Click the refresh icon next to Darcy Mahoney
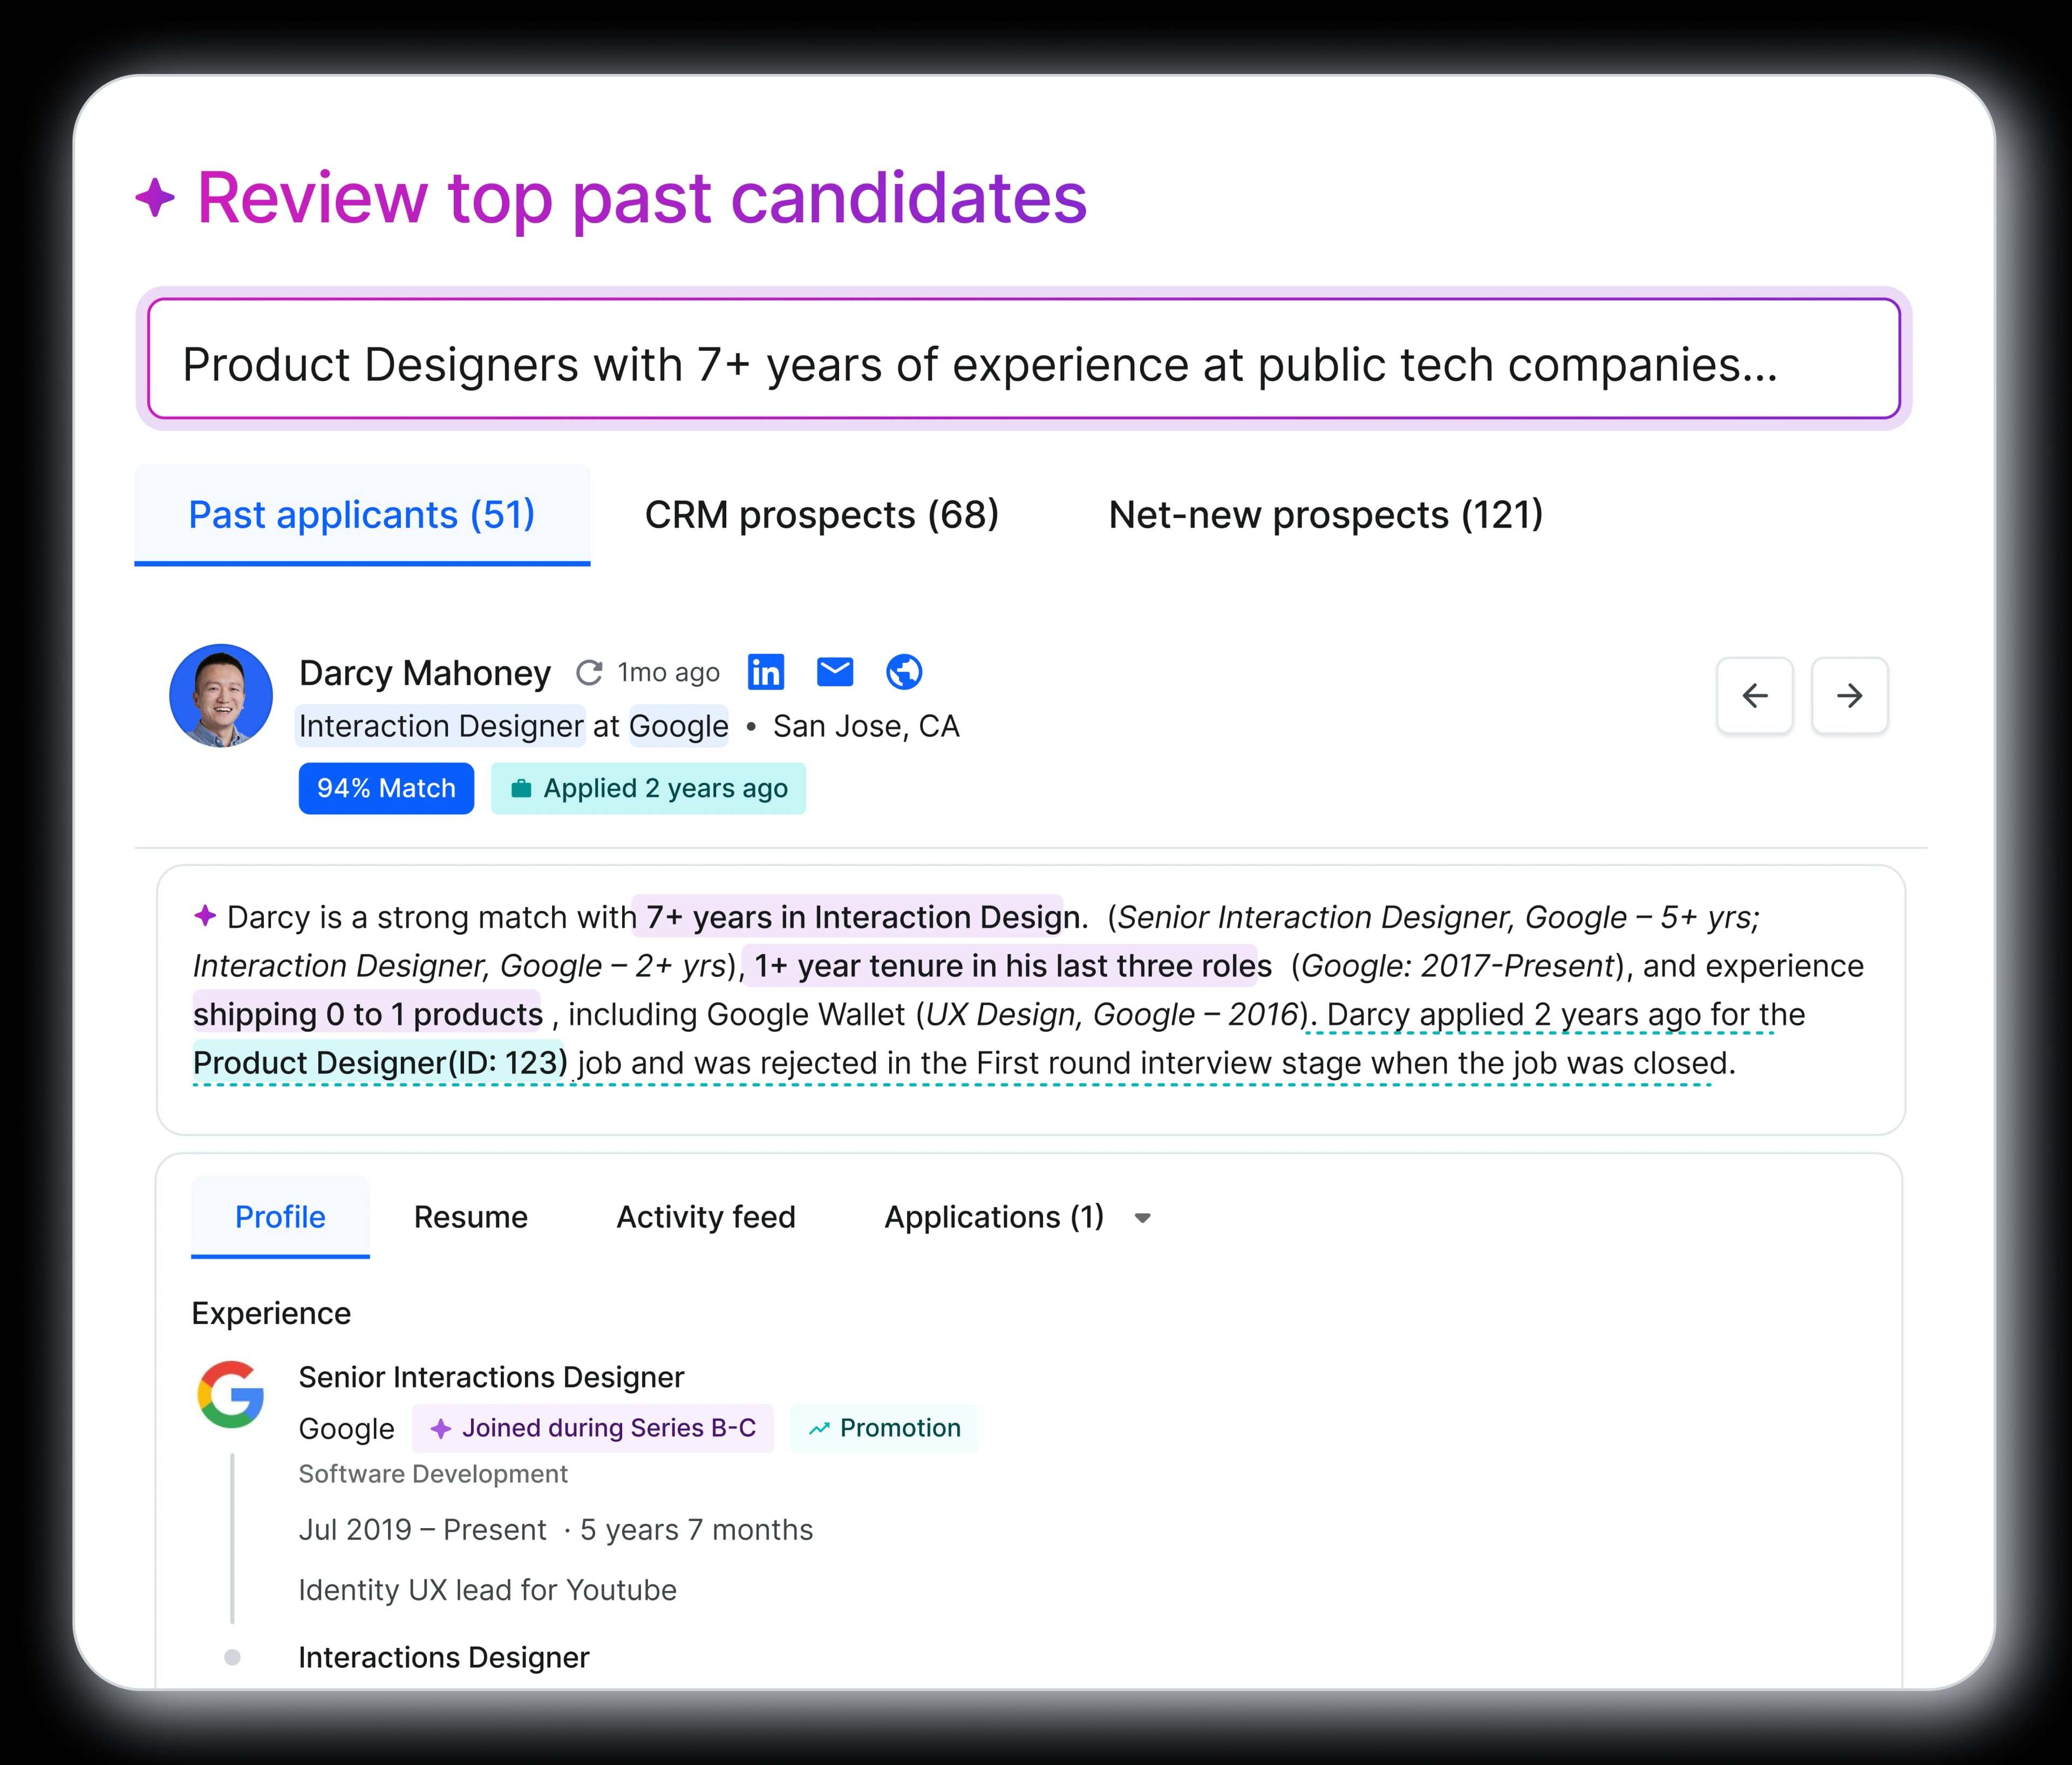Image resolution: width=2072 pixels, height=1765 pixels. point(590,671)
